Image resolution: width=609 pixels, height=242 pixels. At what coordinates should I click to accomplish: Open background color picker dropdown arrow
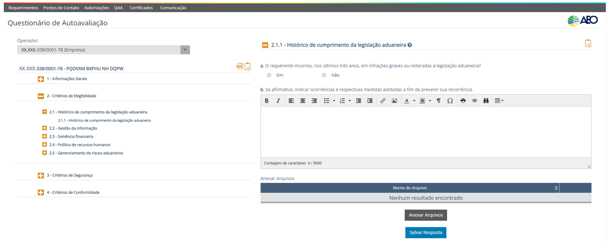point(430,101)
